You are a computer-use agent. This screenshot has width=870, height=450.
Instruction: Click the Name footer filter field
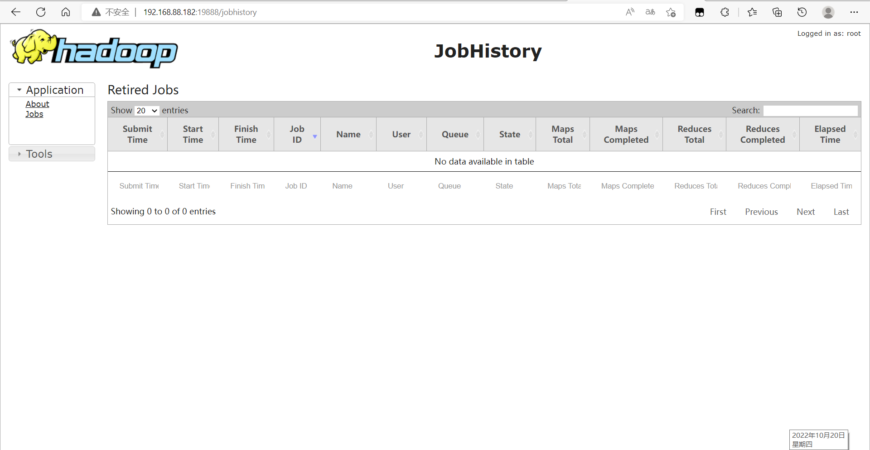point(349,186)
